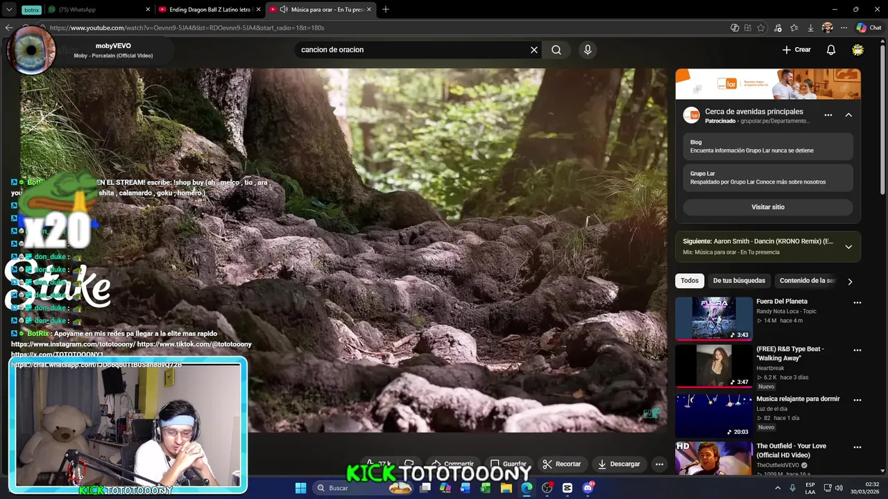
Task: Open the Blog ad link
Action: pos(768,146)
